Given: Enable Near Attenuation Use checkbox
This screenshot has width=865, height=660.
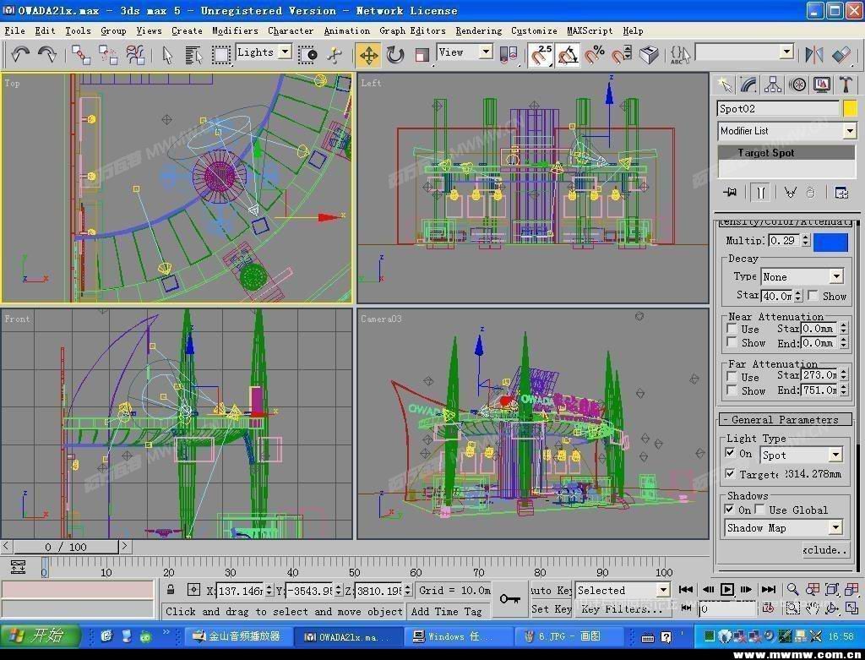Looking at the screenshot, I should click(x=732, y=329).
